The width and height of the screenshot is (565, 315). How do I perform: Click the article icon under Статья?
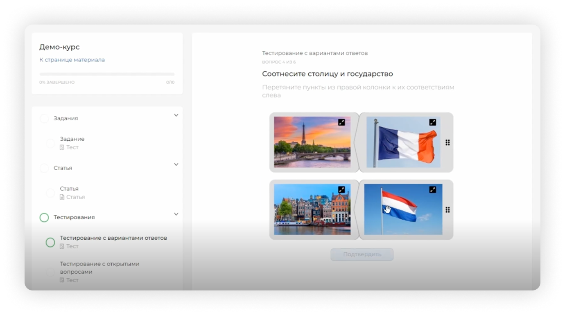(x=62, y=197)
